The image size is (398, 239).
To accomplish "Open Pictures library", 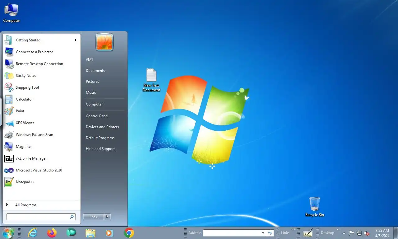I will coord(92,82).
